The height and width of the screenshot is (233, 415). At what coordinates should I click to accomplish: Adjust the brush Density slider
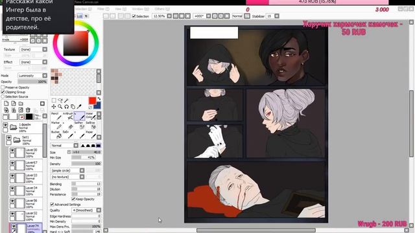(x=86, y=164)
